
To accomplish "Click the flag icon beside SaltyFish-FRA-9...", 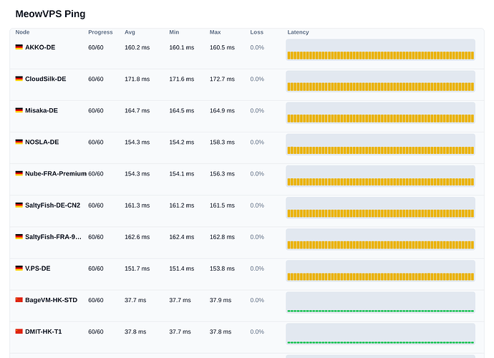I will pos(19,236).
